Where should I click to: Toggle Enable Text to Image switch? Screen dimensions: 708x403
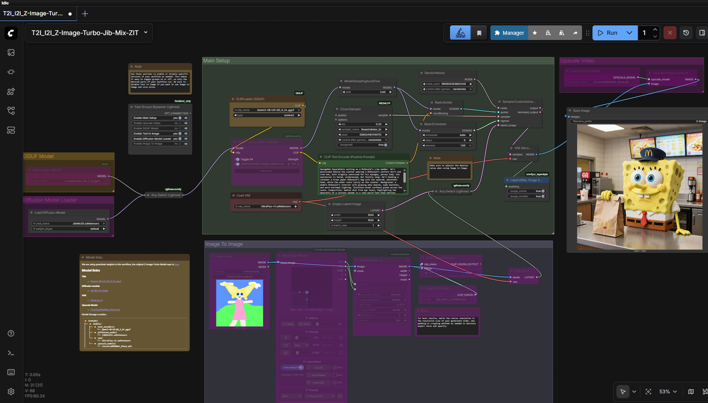(180, 133)
